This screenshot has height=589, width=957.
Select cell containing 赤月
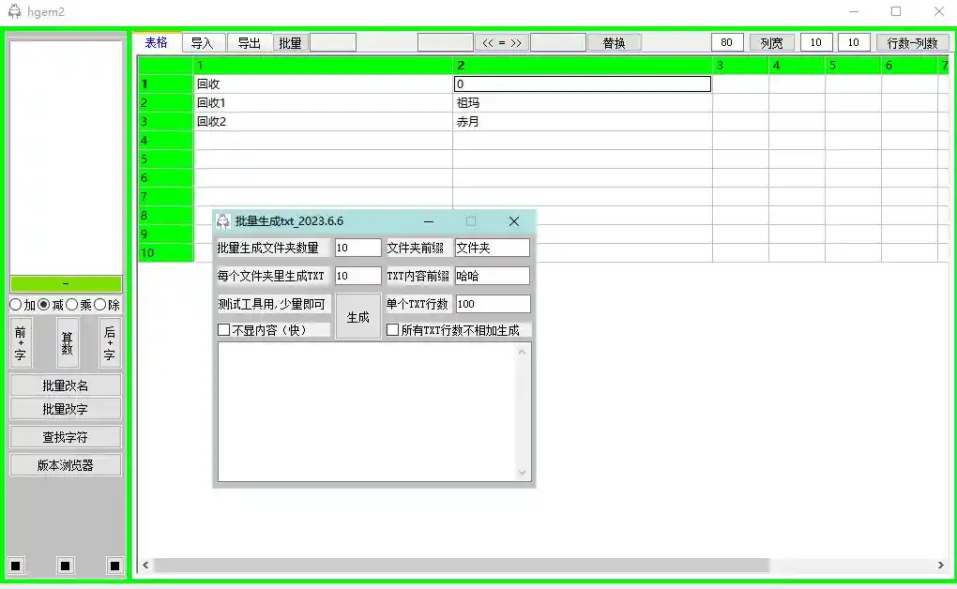coord(583,122)
